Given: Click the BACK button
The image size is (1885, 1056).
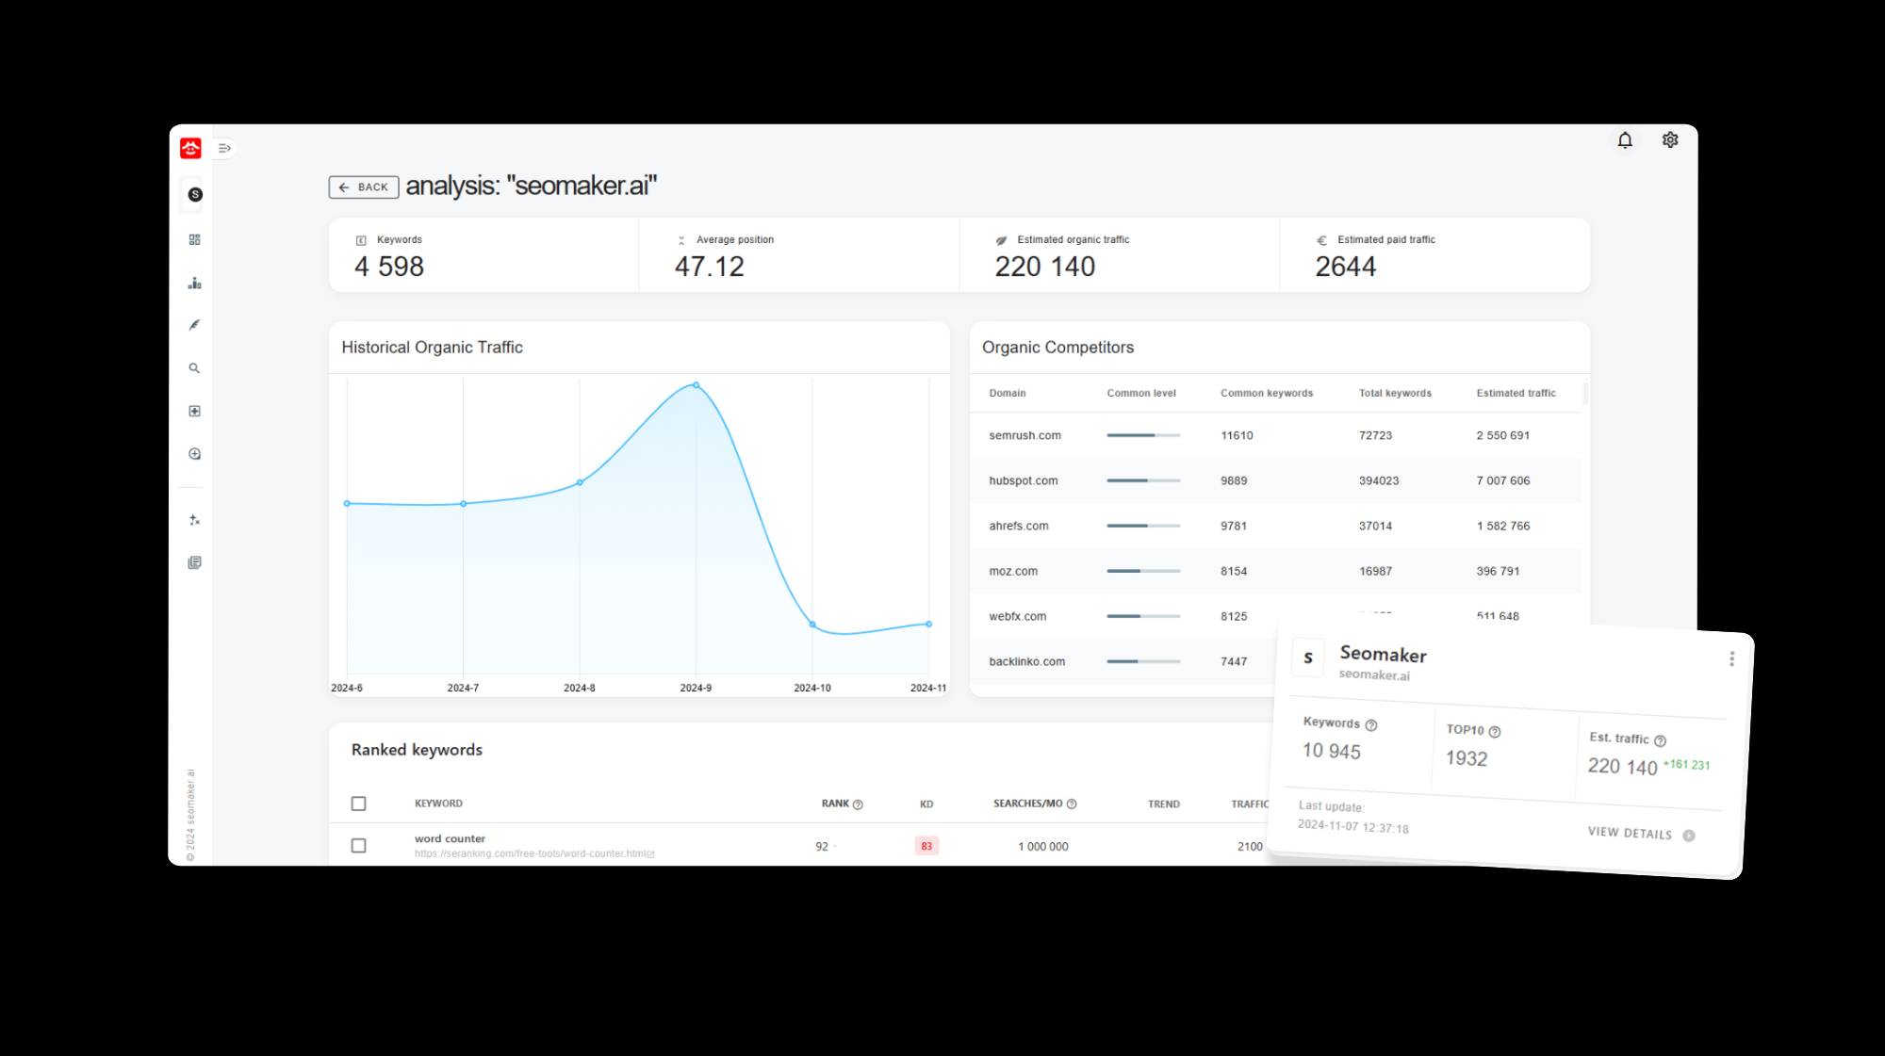Looking at the screenshot, I should click(363, 187).
